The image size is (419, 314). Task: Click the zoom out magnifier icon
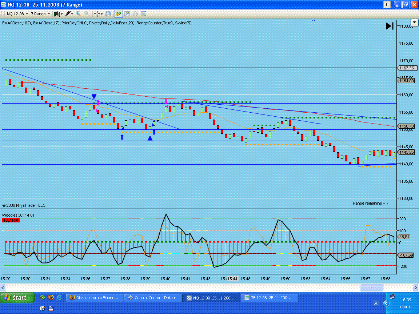pyautogui.click(x=87, y=14)
